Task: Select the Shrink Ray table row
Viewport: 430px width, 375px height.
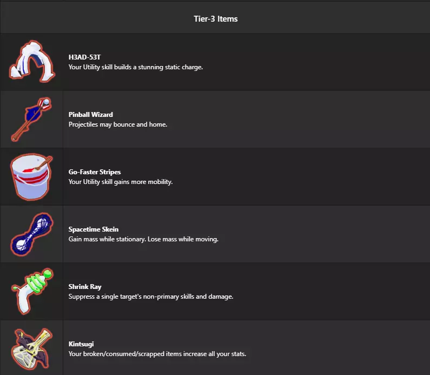Action: pyautogui.click(x=215, y=291)
